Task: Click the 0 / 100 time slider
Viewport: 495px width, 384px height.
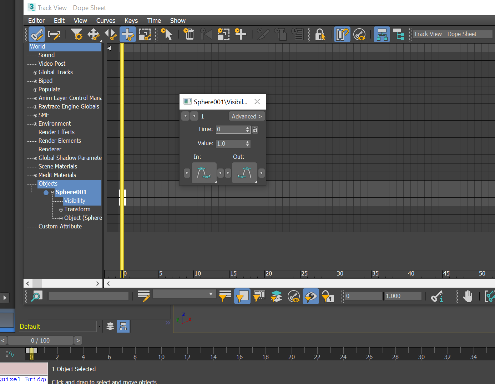Action: [x=40, y=340]
